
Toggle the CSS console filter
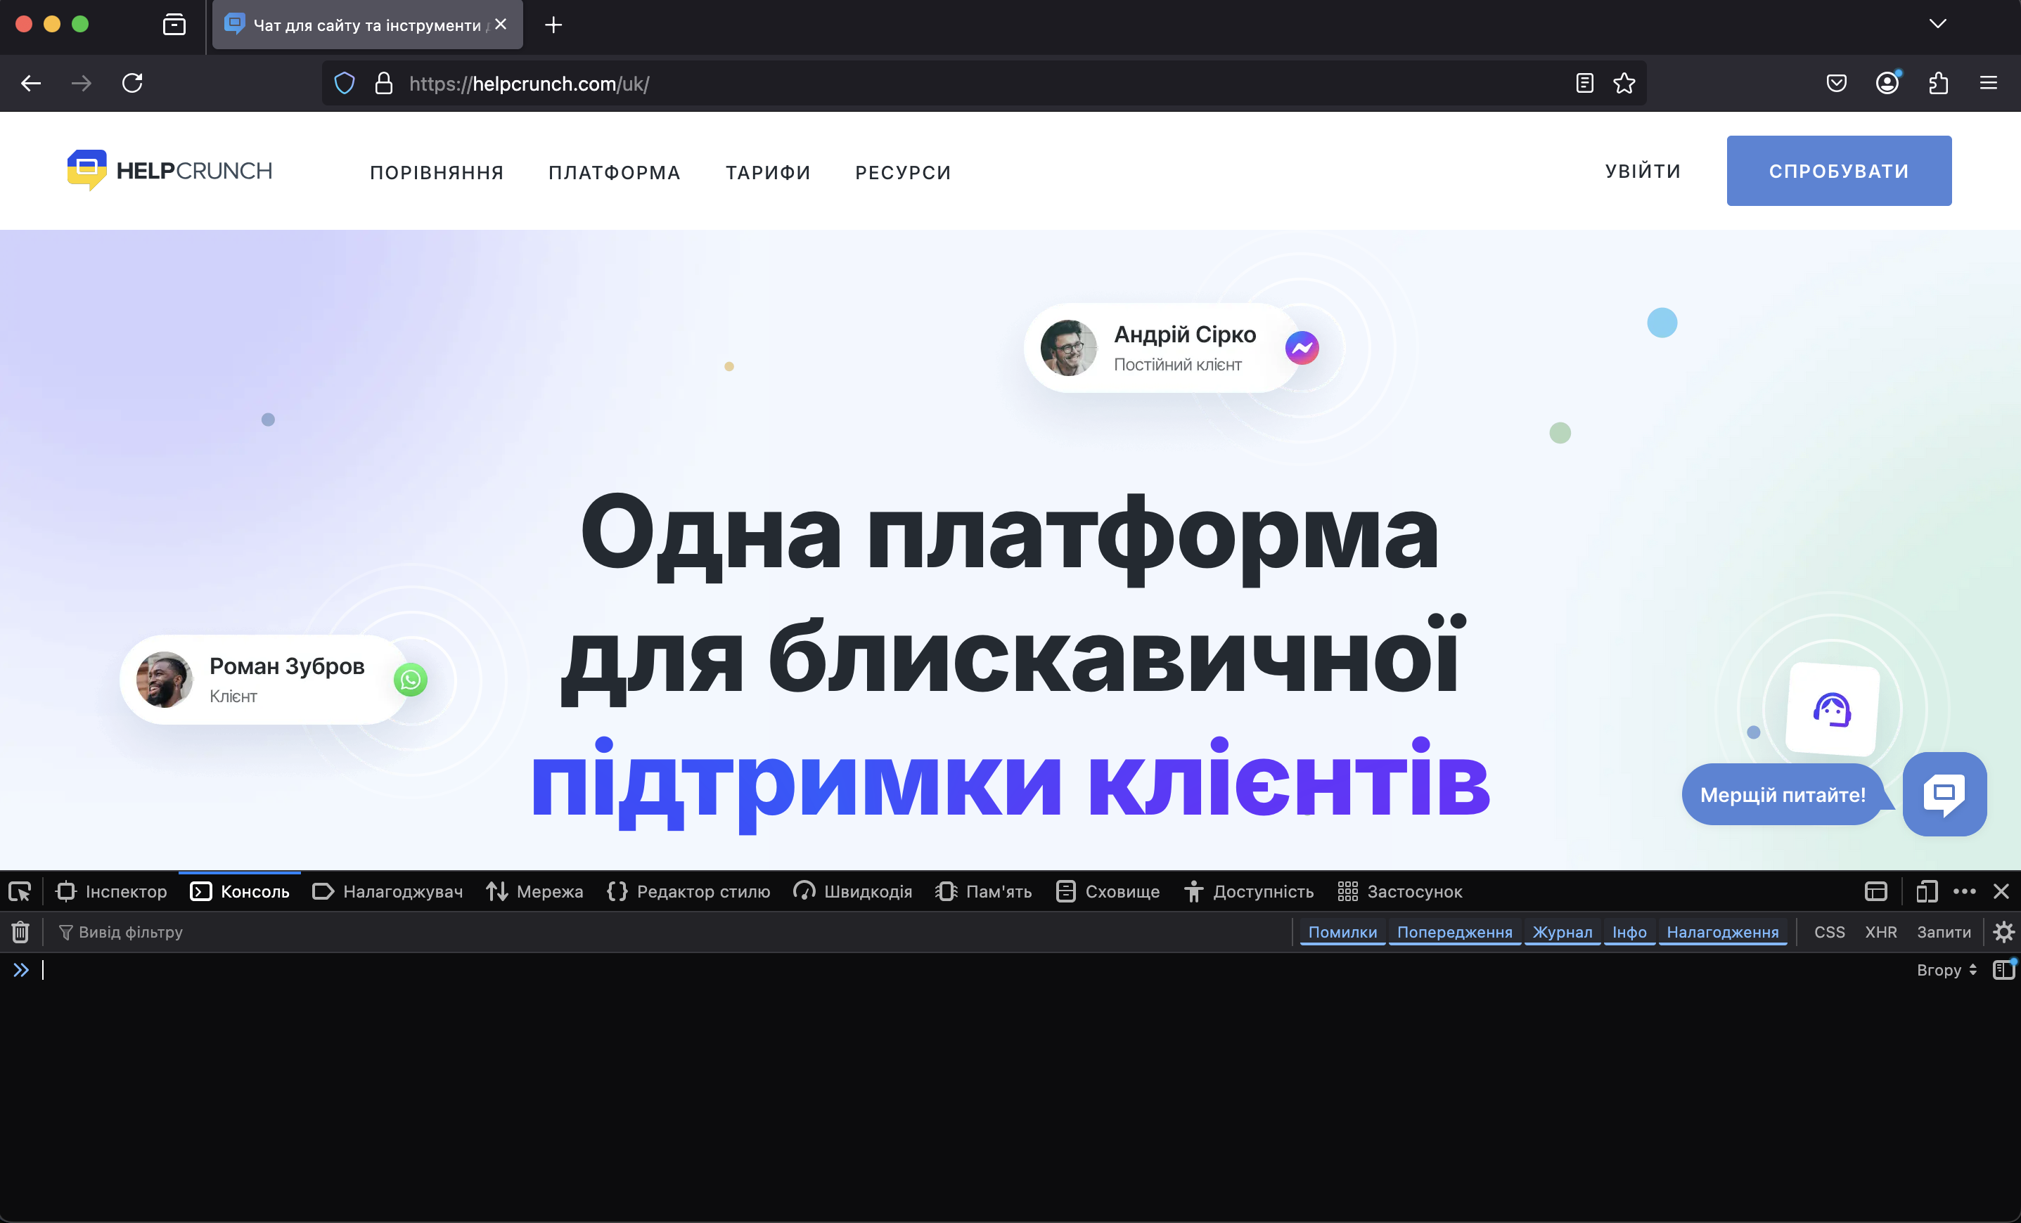point(1829,932)
